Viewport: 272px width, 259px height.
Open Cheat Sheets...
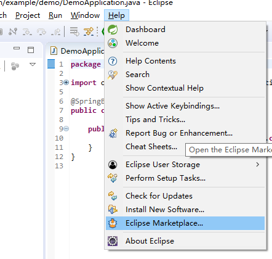[151, 147]
